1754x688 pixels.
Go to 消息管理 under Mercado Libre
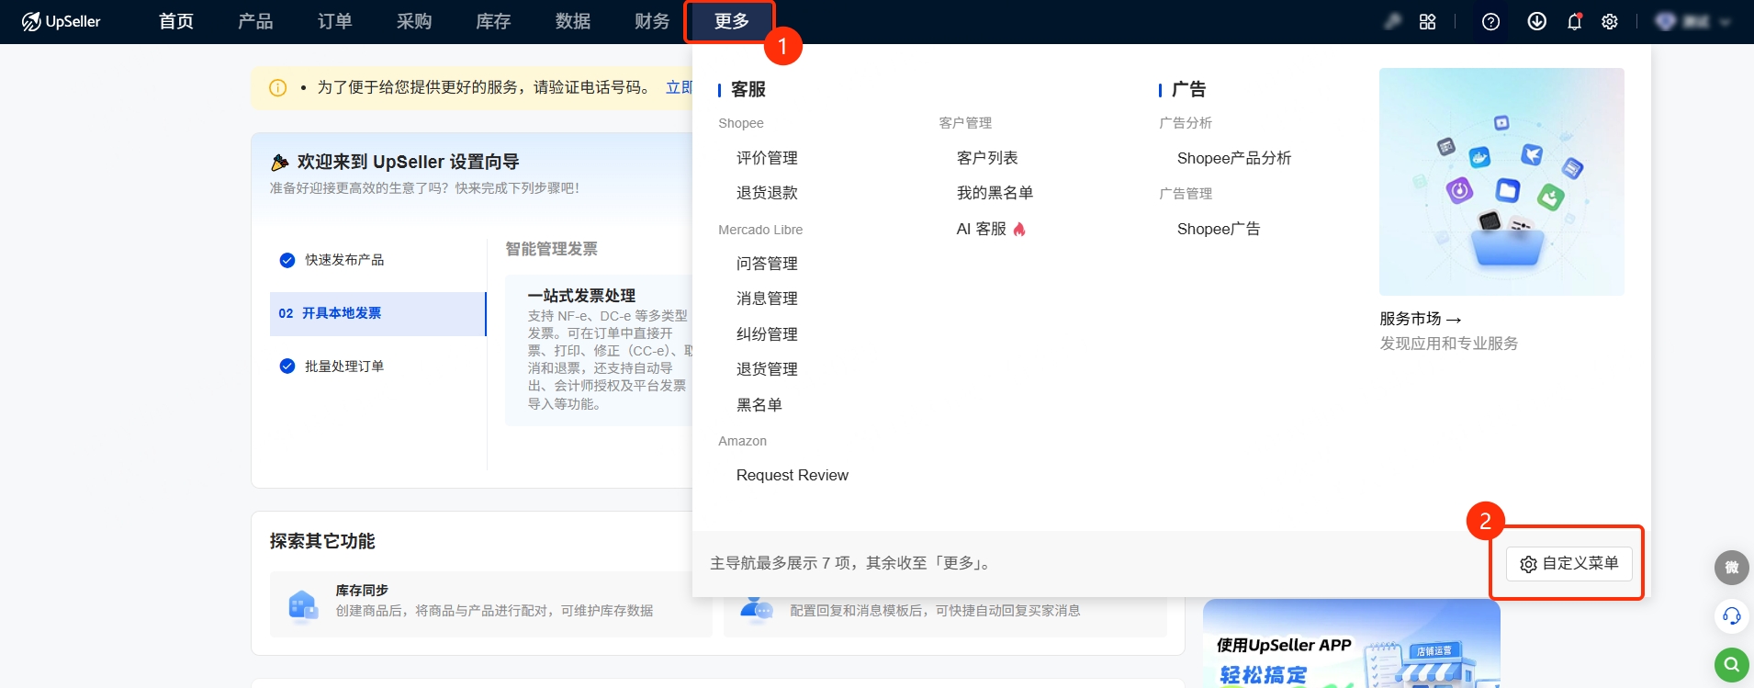point(767,299)
